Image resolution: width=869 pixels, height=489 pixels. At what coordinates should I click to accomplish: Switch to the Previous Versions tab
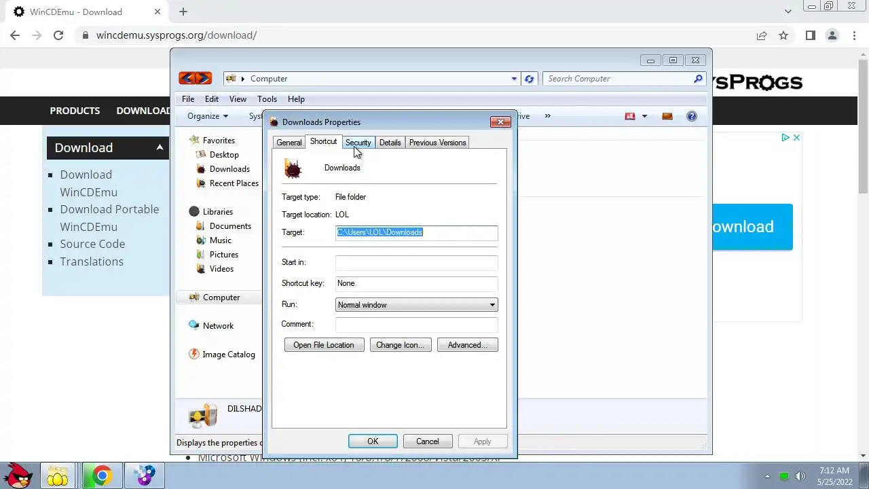coord(437,143)
